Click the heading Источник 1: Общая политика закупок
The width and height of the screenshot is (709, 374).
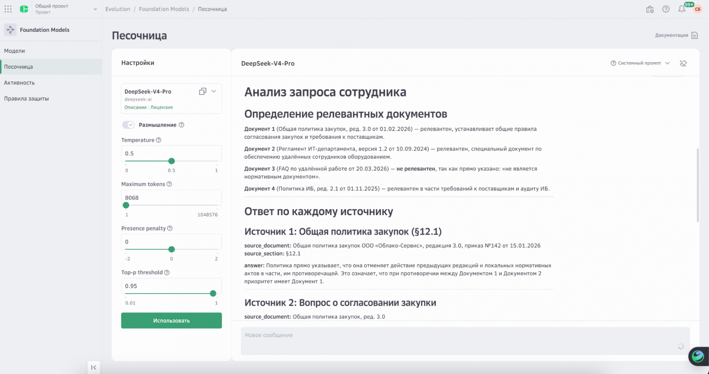(x=343, y=231)
